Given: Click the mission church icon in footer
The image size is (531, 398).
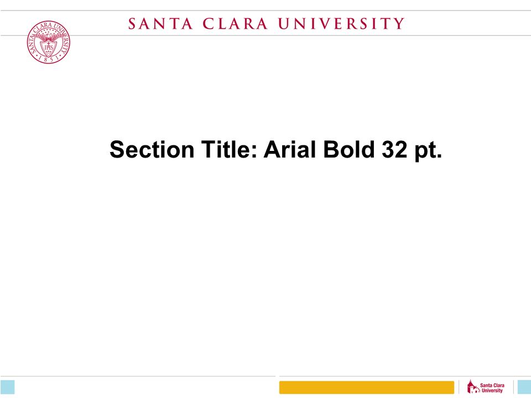Looking at the screenshot, I should [473, 387].
